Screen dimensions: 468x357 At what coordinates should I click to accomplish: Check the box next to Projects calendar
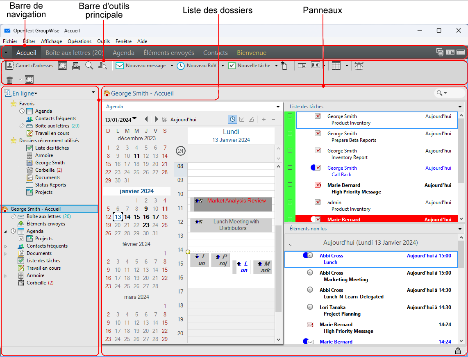[21, 239]
